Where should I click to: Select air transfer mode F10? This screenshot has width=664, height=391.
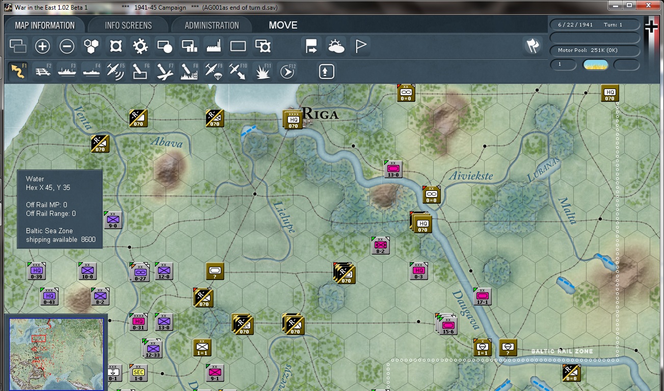click(238, 71)
